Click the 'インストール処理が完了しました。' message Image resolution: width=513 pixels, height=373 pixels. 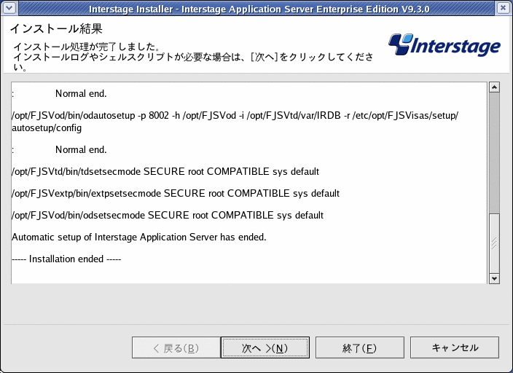[x=87, y=47]
